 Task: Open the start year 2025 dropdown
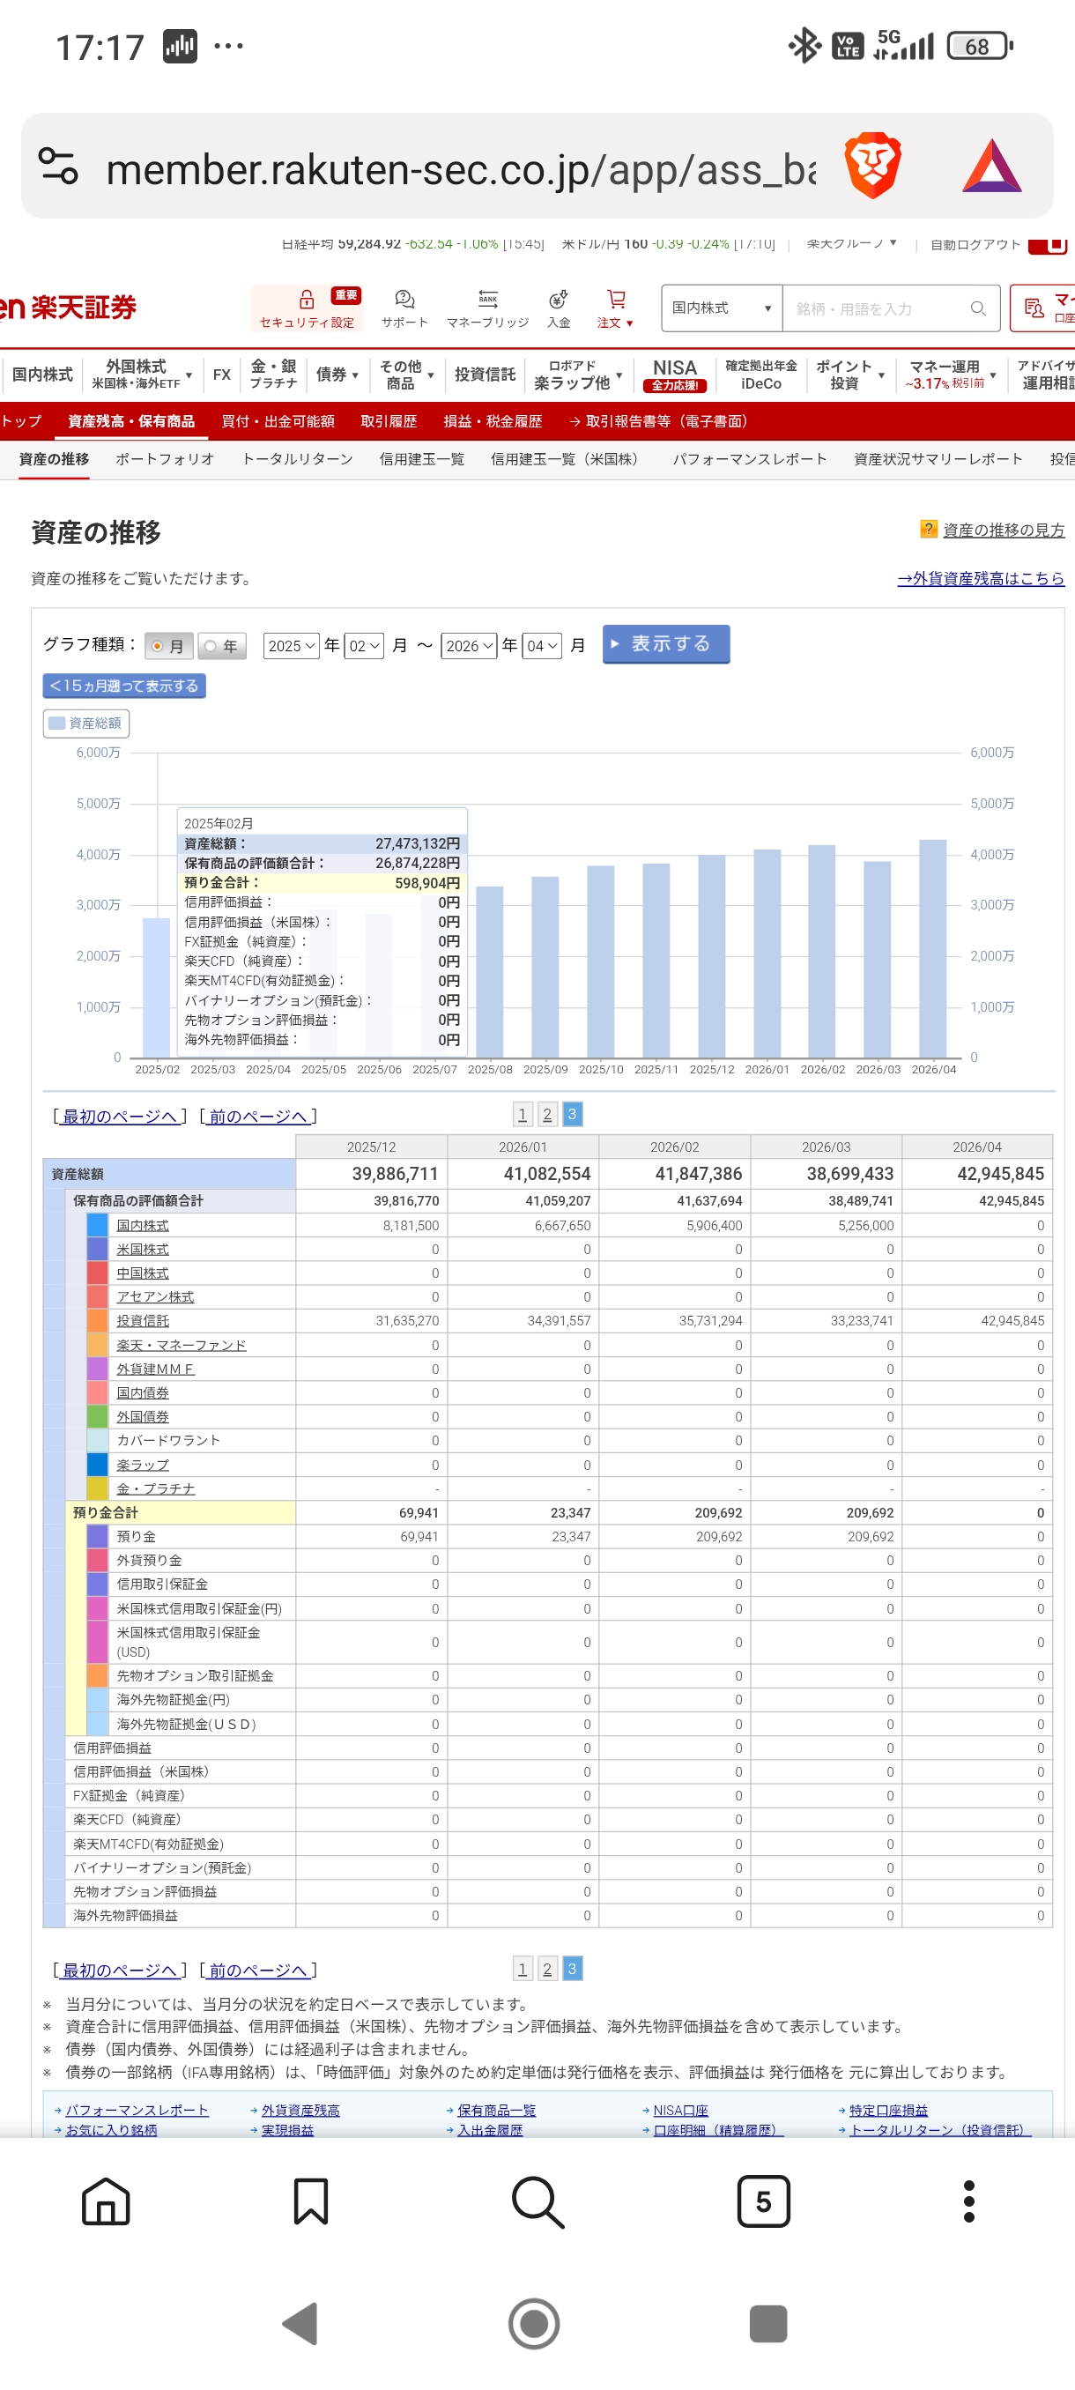coord(292,646)
